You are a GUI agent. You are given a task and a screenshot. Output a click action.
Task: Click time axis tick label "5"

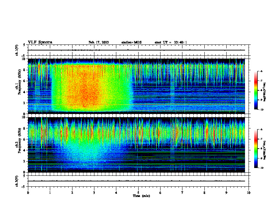[x=138, y=193]
